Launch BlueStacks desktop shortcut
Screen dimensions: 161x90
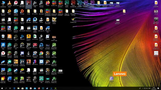click(22, 71)
